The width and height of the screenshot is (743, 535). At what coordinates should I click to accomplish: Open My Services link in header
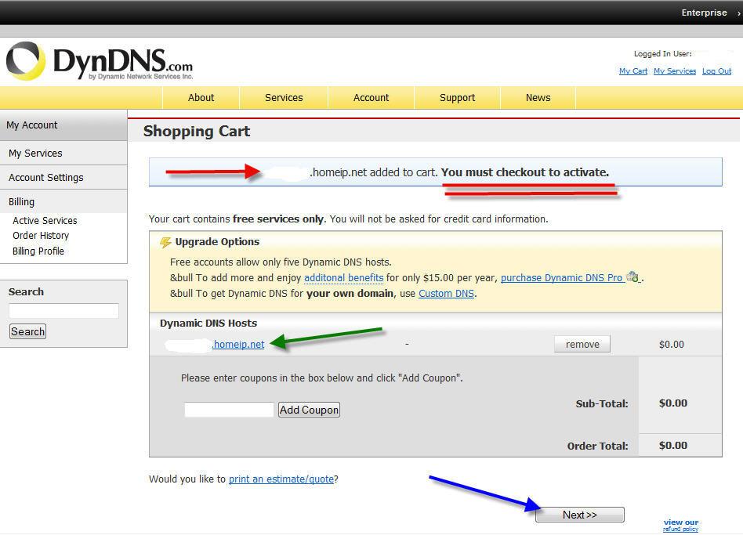pyautogui.click(x=675, y=71)
